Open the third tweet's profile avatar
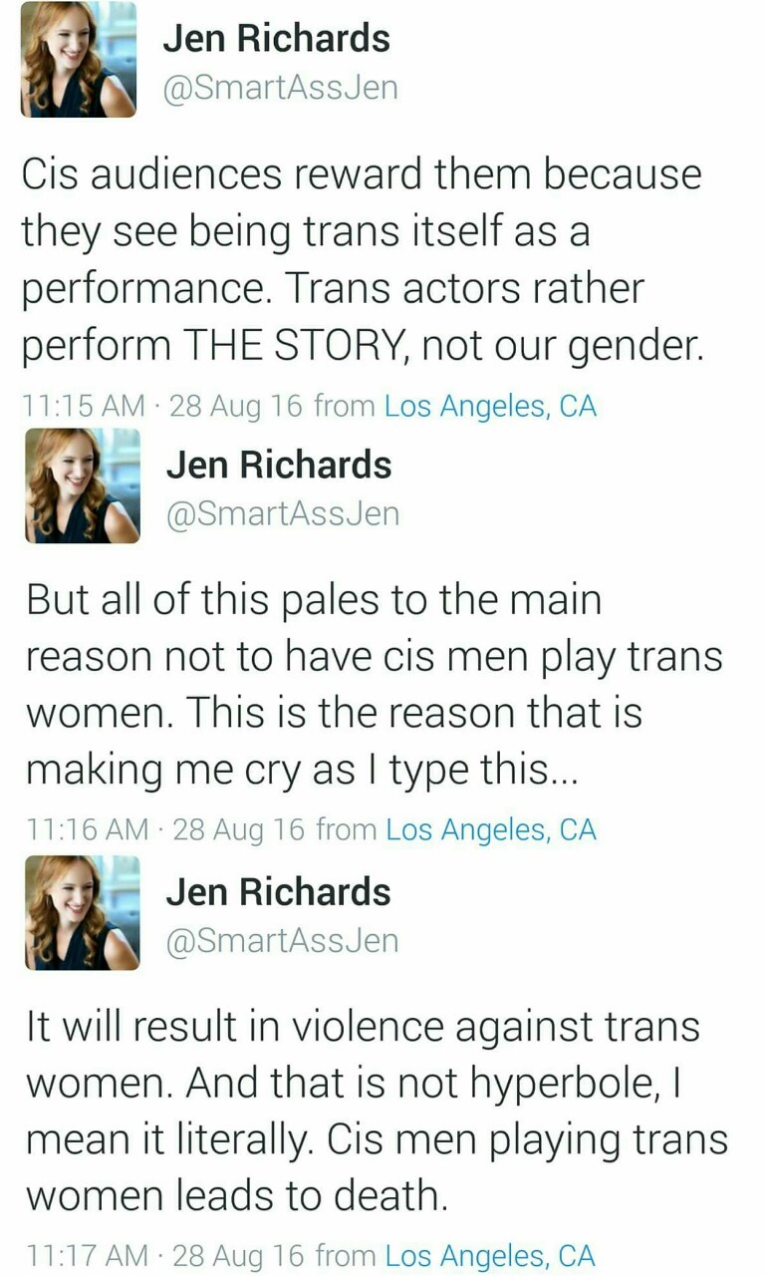The height and width of the screenshot is (1276, 765). [x=82, y=912]
